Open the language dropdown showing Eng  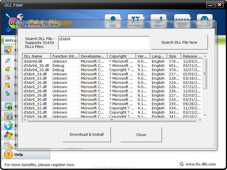click(10, 40)
